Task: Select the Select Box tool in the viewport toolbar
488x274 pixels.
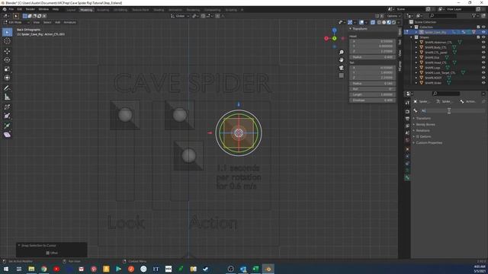Action: 7,32
